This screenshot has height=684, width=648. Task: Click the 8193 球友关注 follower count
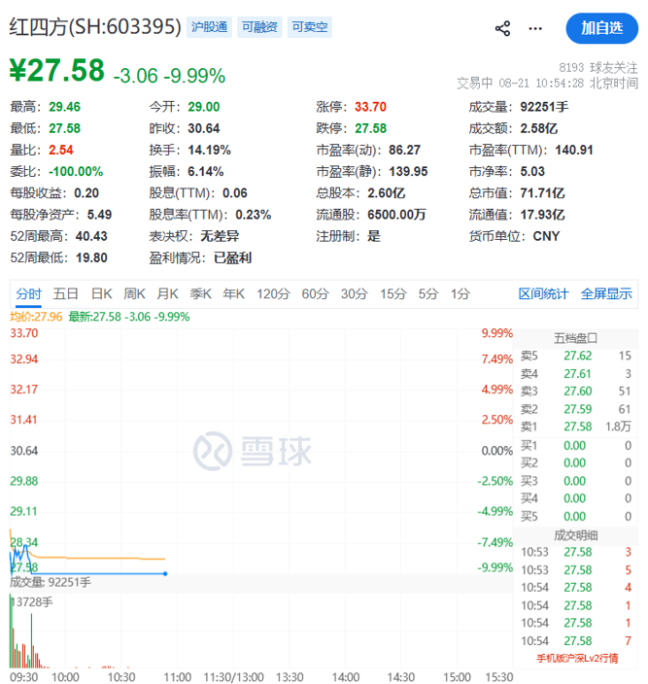point(598,68)
